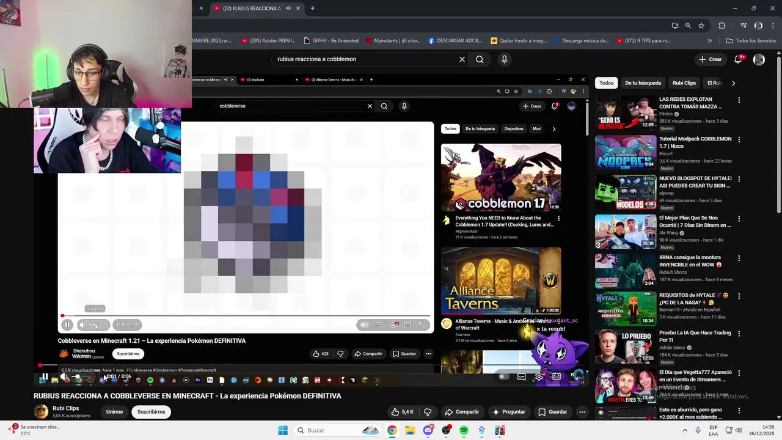Show more bookmarks with the double chevron

[709, 41]
